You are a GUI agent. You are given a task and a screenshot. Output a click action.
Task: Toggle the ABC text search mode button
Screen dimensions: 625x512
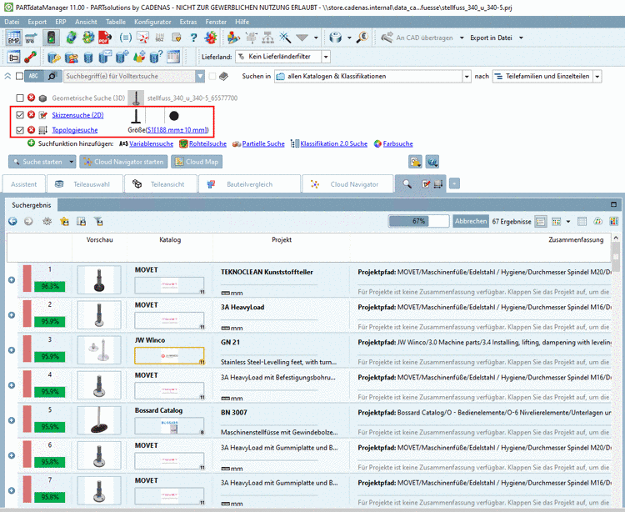point(34,76)
